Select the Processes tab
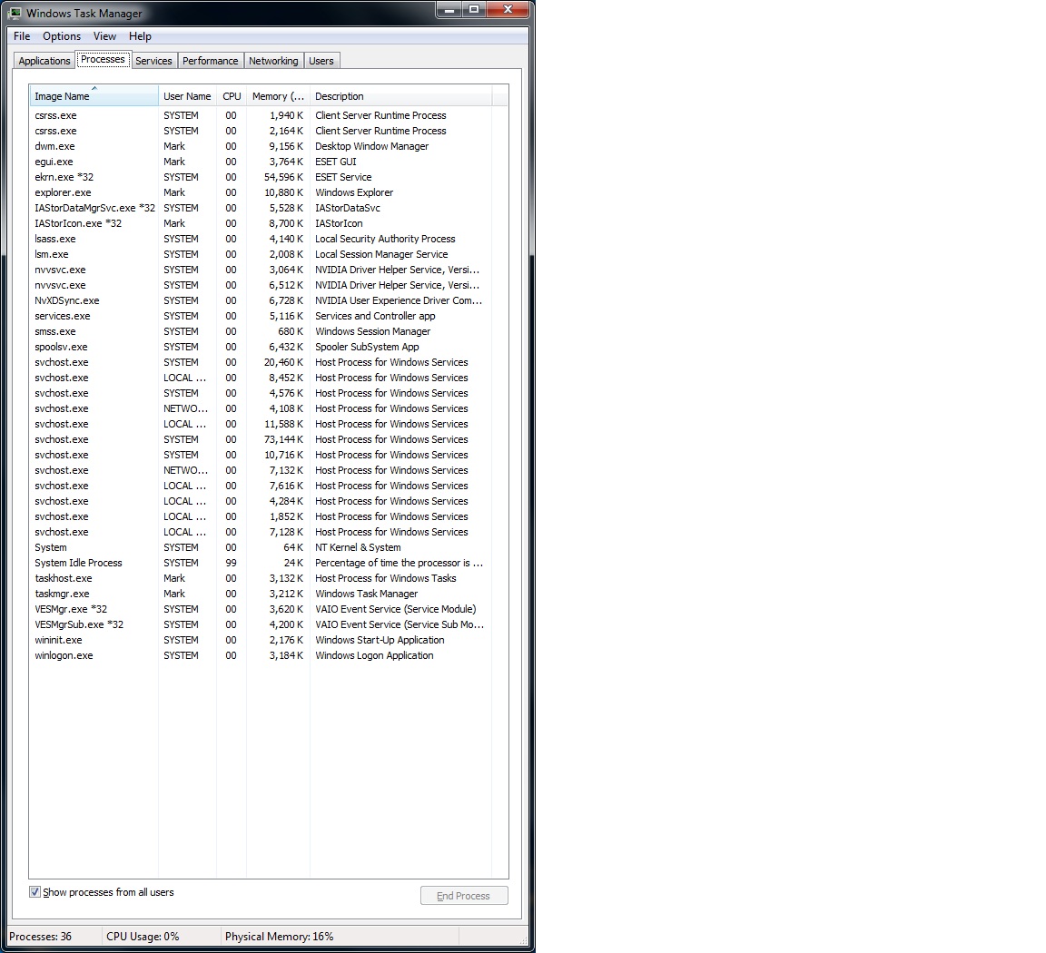This screenshot has width=1046, height=953. (103, 59)
